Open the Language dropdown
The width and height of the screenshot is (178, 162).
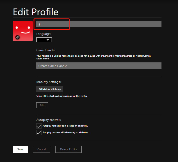tap(44, 40)
